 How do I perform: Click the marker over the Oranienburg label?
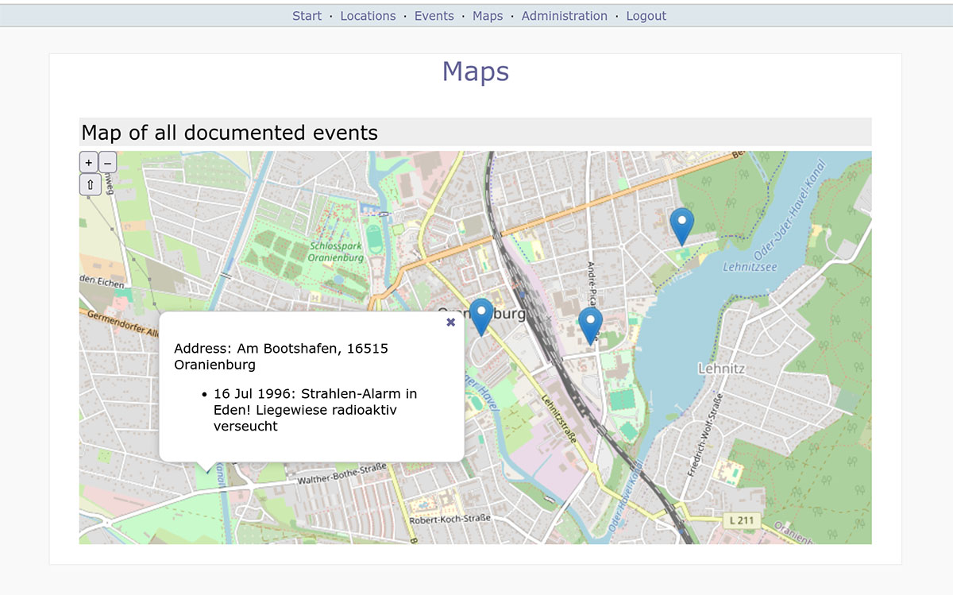pos(480,316)
